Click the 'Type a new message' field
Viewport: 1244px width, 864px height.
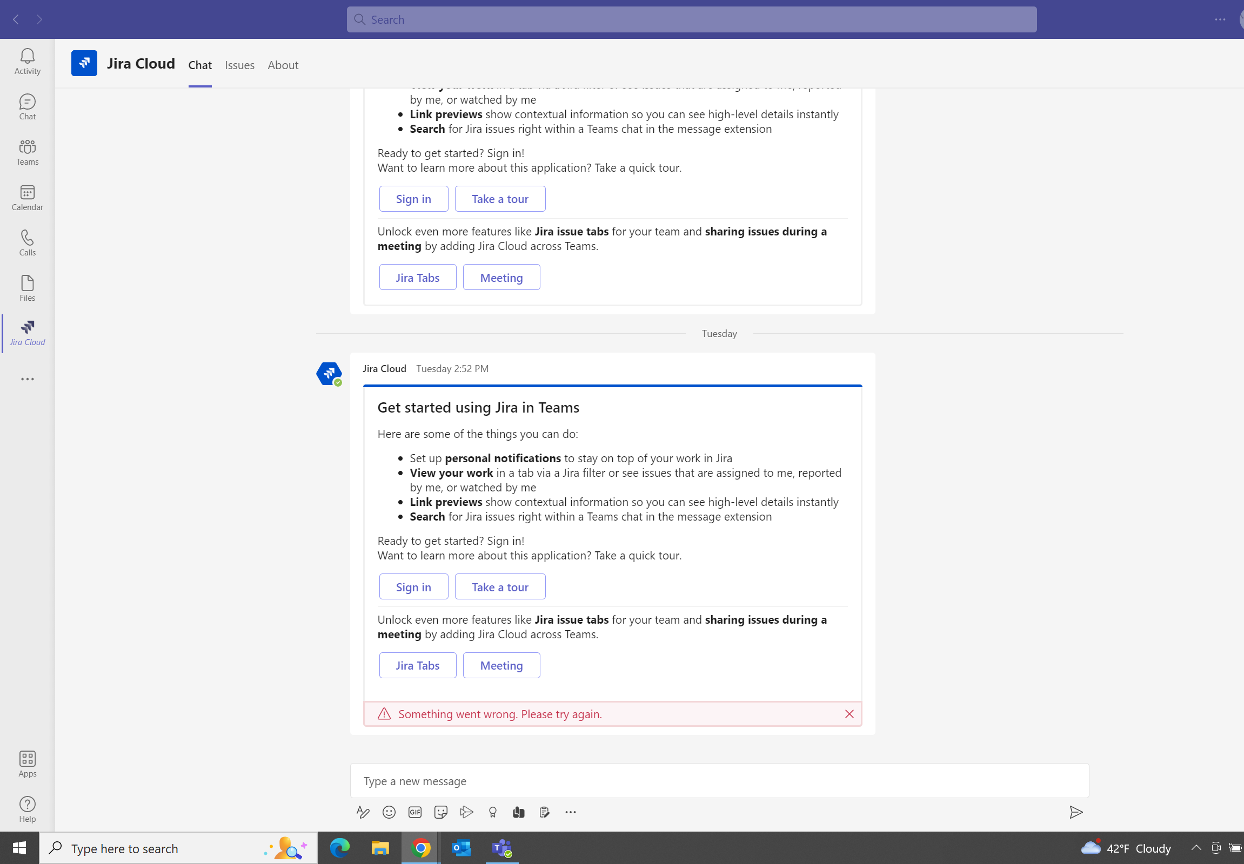click(x=719, y=781)
